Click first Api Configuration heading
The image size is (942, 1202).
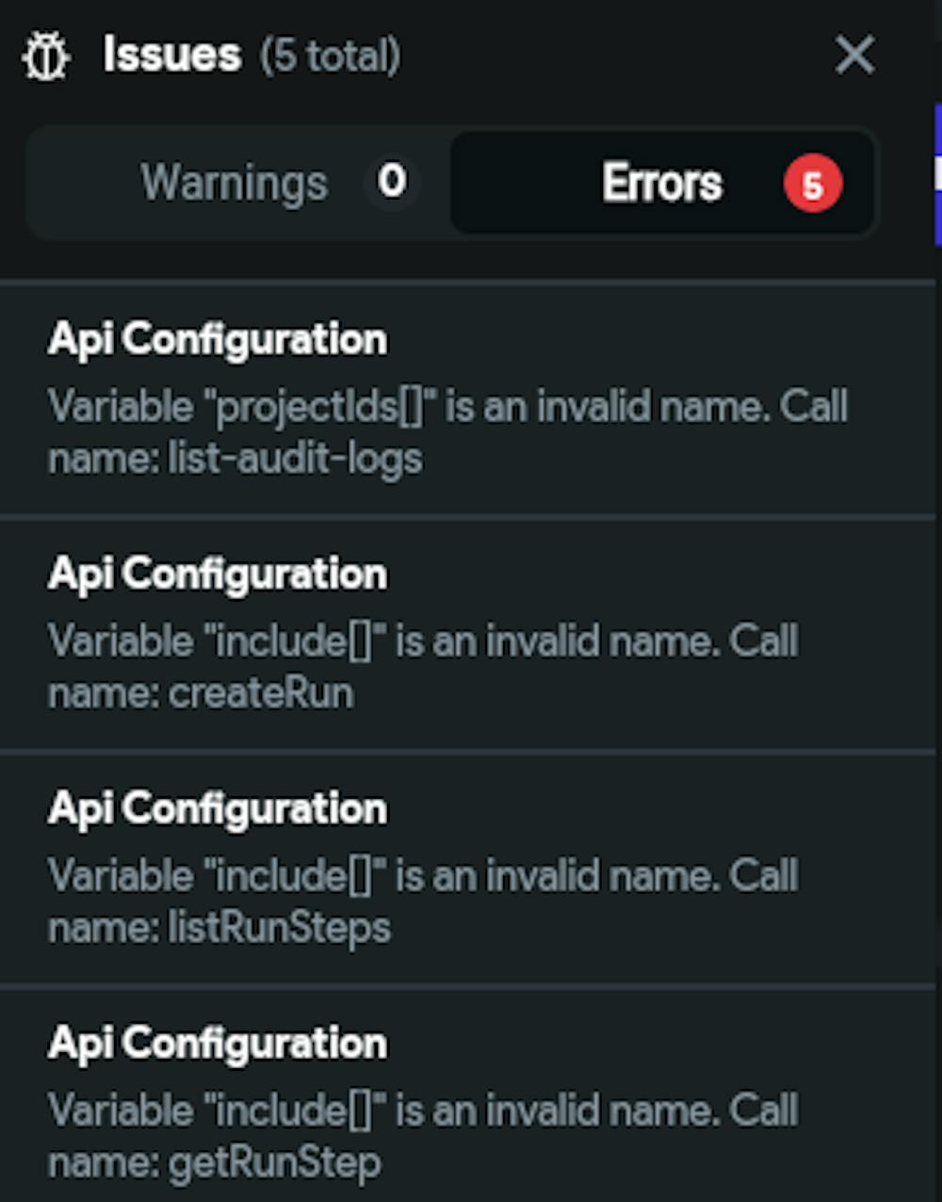click(x=217, y=339)
